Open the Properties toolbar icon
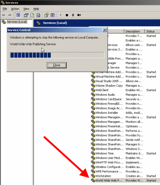160x185 pixels. 26,15
